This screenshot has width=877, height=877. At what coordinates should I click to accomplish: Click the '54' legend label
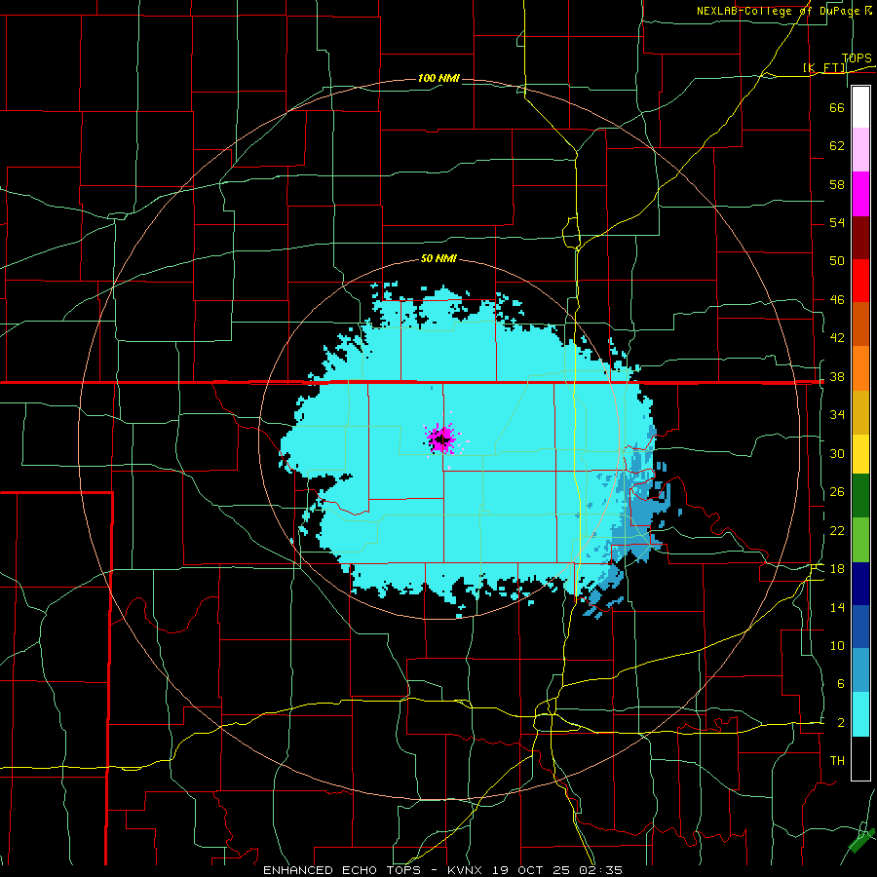tap(837, 222)
